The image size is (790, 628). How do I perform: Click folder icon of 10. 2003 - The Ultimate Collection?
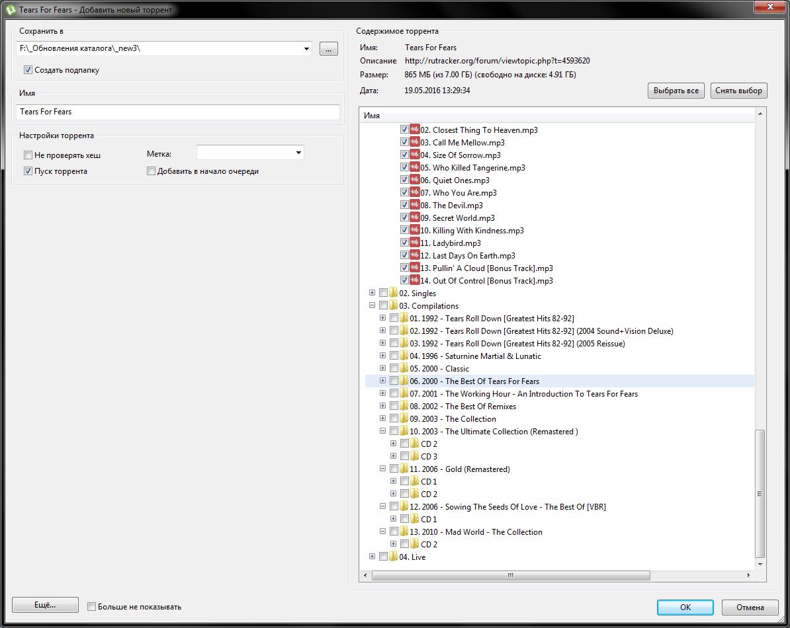[x=404, y=431]
